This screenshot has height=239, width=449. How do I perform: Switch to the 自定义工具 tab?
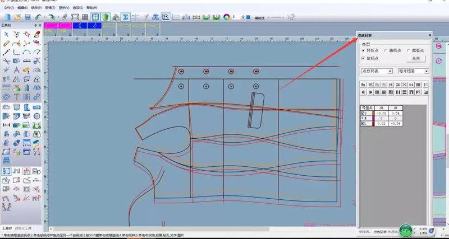tap(24, 229)
